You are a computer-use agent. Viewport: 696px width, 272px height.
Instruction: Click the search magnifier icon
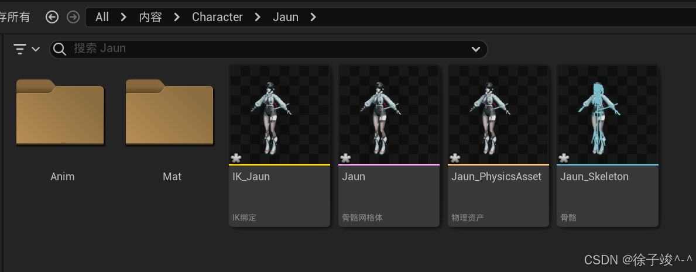coord(60,49)
